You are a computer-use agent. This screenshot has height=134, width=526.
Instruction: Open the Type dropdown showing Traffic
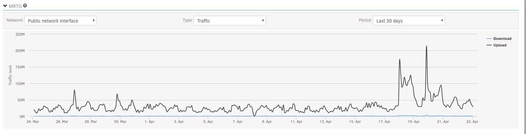230,21
